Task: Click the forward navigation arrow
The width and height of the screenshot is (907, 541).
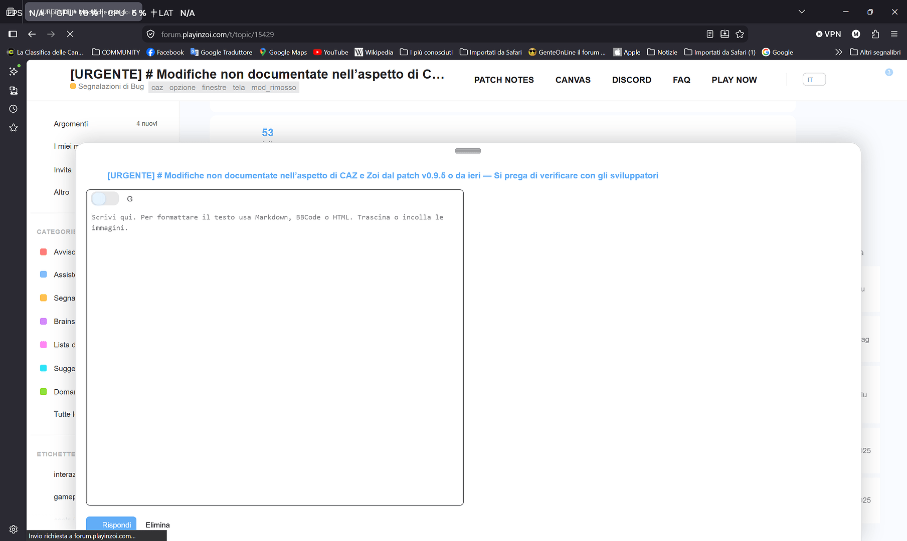Action: tap(51, 34)
